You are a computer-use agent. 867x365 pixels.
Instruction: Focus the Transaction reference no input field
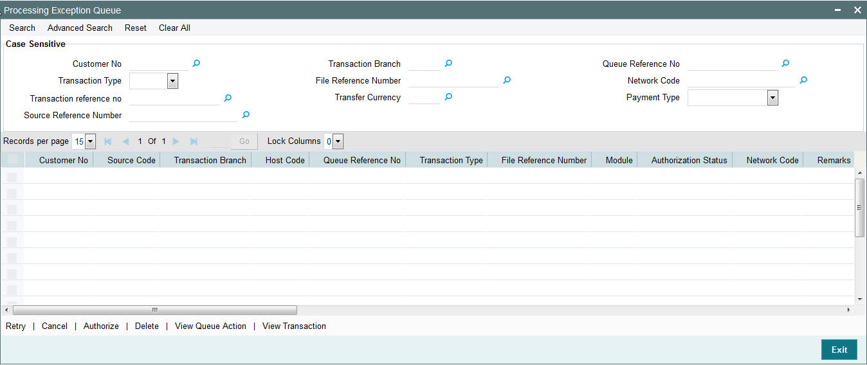(174, 98)
